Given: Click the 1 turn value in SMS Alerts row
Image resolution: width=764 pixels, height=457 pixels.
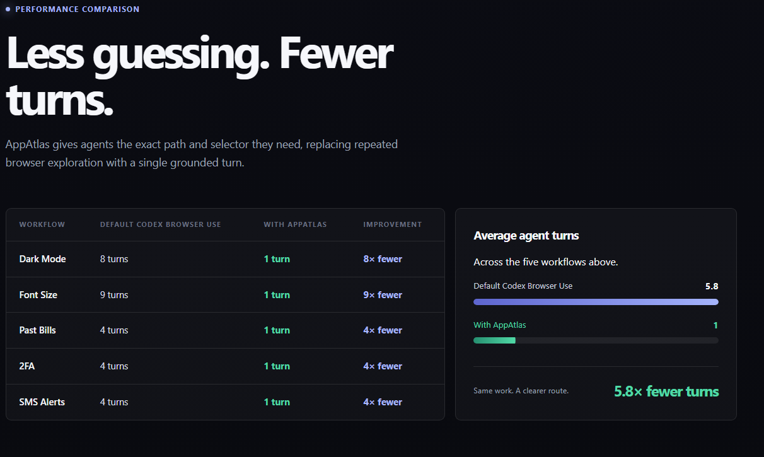Looking at the screenshot, I should pos(277,402).
